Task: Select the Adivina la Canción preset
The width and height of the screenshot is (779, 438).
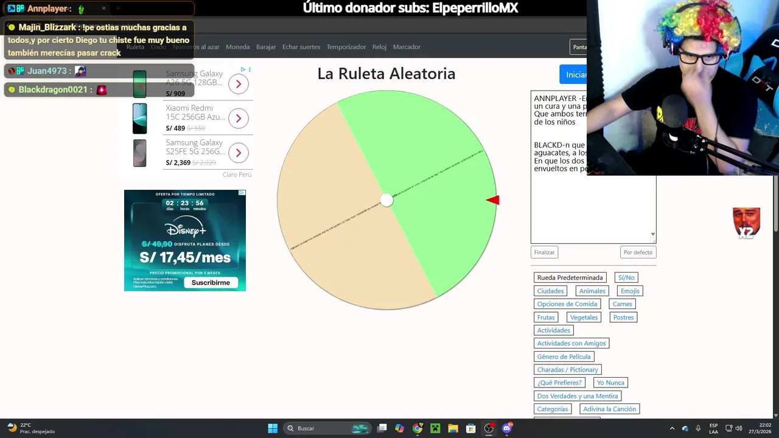Action: (x=609, y=409)
